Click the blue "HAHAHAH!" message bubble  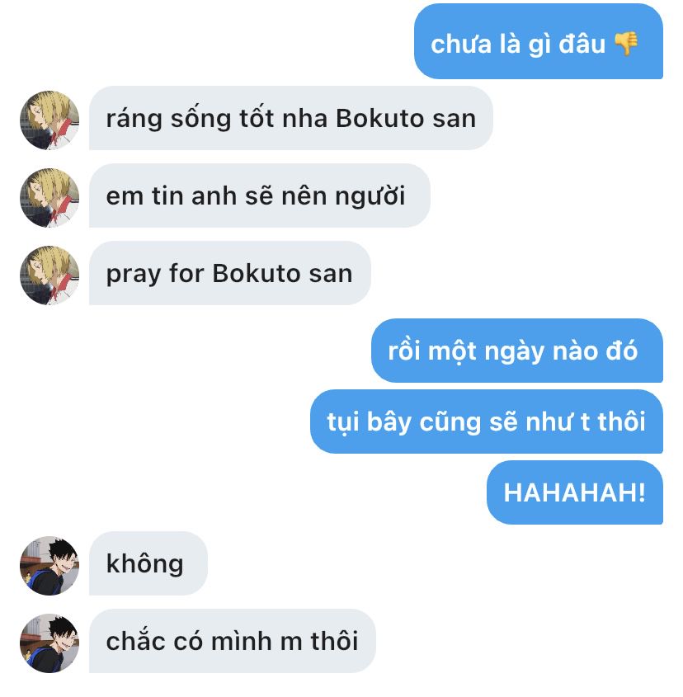coord(575,492)
